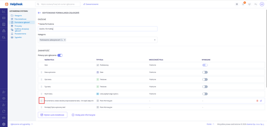Click the WIDOCZNOŚĆ POLA column header
This screenshot has height=127, width=267.
[156, 60]
